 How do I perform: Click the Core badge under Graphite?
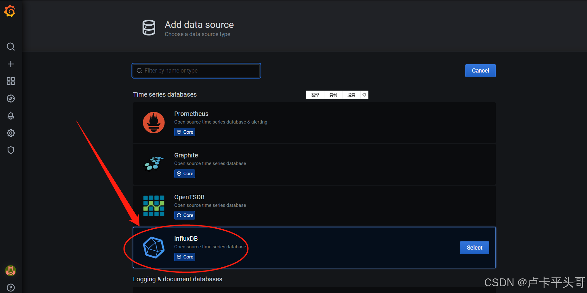pos(185,174)
